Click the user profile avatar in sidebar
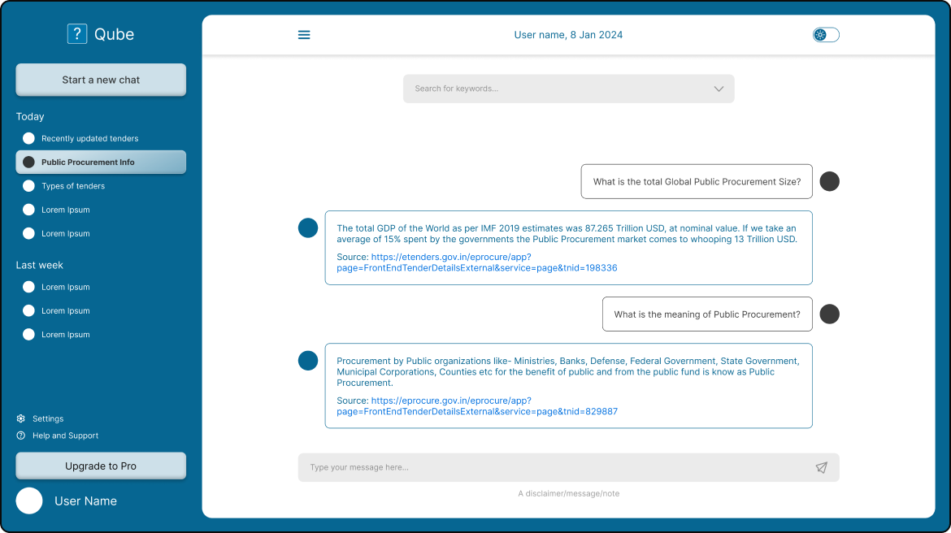The image size is (951, 533). tap(29, 500)
